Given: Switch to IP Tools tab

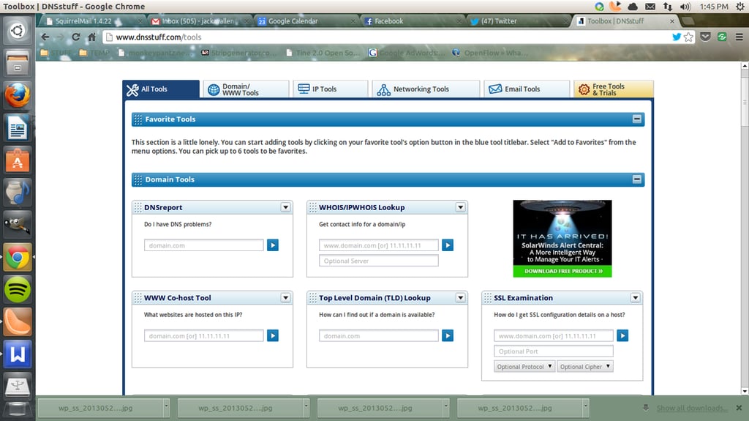Looking at the screenshot, I should pyautogui.click(x=331, y=89).
